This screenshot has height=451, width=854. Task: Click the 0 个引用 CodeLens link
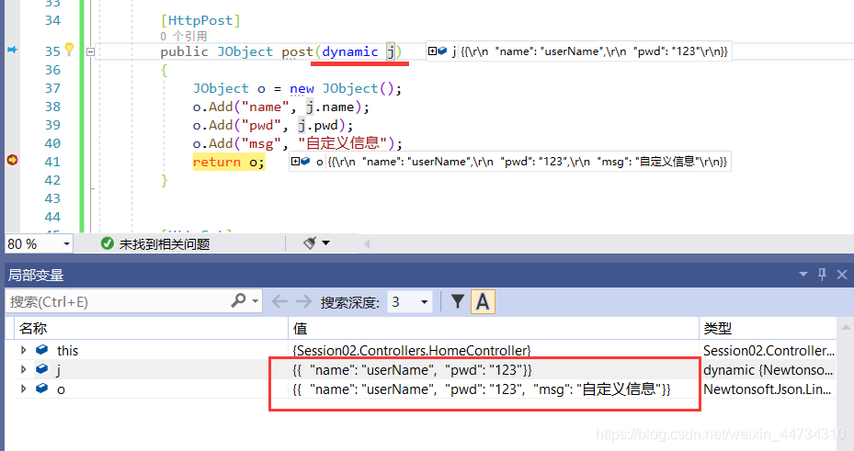coord(184,36)
